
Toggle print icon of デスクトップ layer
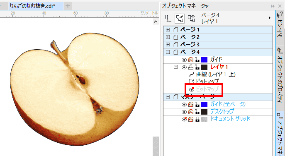pos(191,112)
